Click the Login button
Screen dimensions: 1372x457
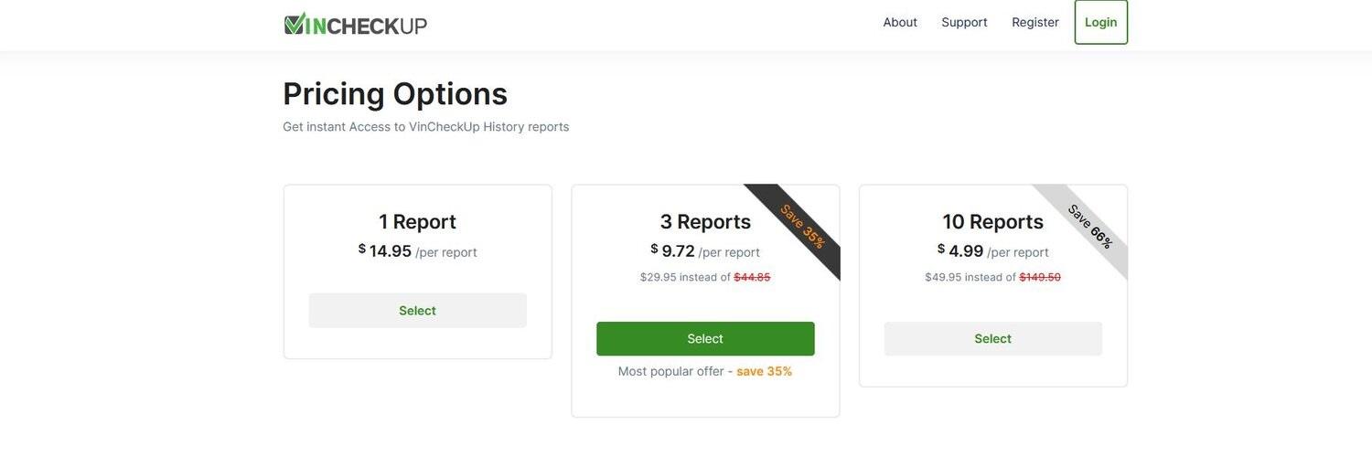[1100, 22]
